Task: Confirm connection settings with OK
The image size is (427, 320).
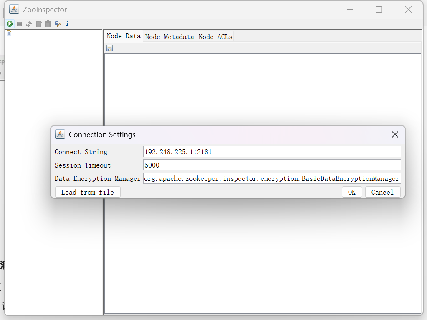Action: 352,192
